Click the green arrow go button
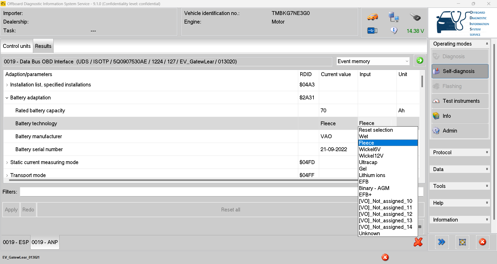497x264 pixels. pos(420,61)
